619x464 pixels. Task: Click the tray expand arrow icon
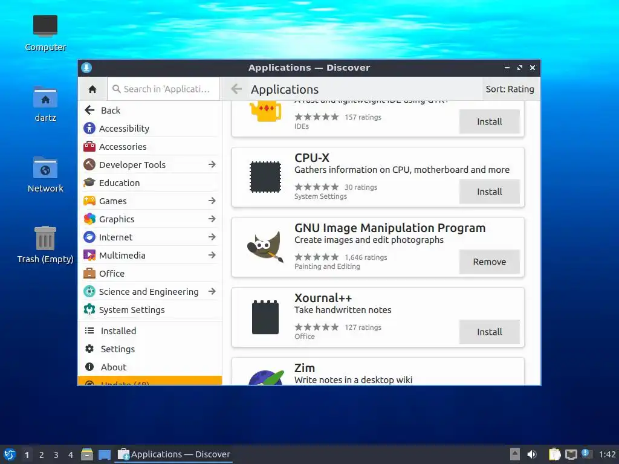click(515, 454)
